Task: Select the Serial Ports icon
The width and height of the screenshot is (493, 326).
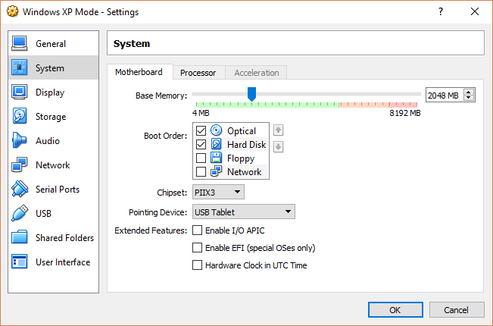Action: (20, 190)
